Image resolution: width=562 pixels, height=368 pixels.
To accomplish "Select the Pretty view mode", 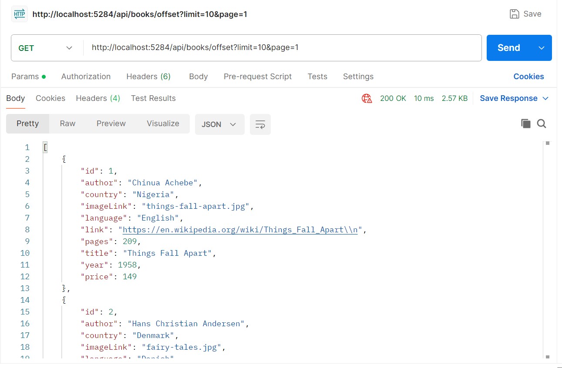I will click(28, 124).
